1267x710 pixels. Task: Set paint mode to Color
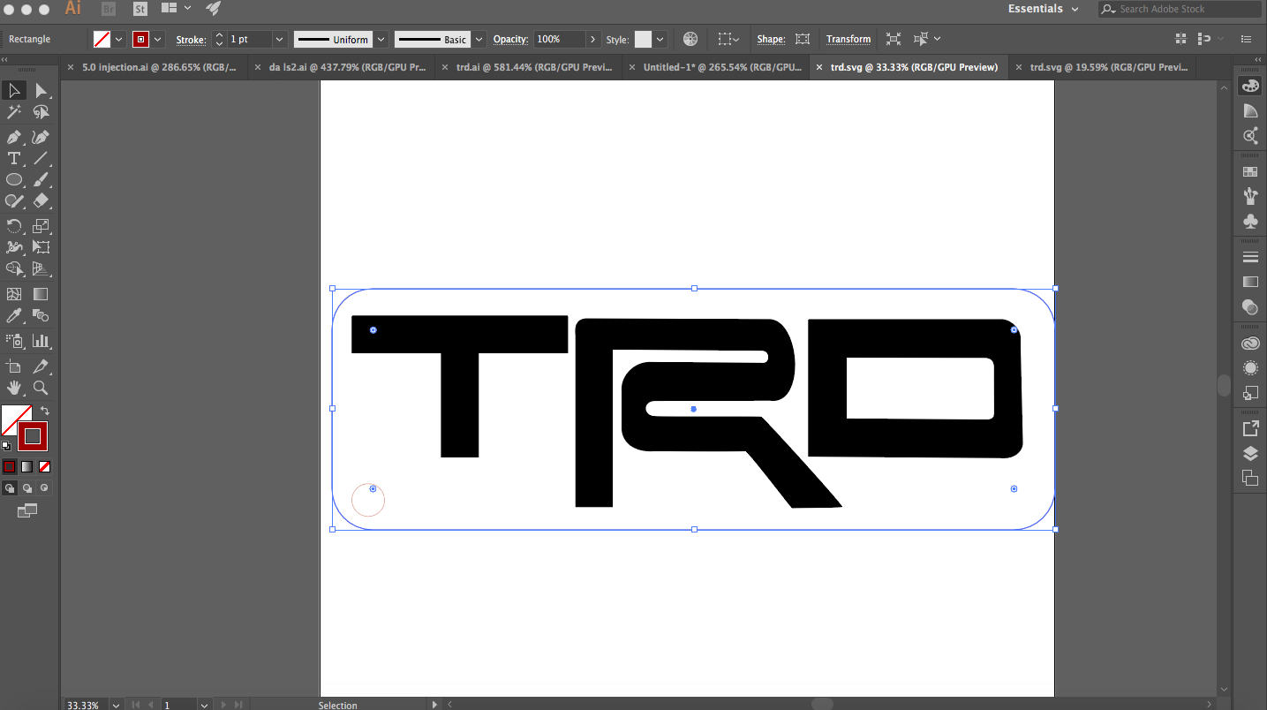(9, 466)
